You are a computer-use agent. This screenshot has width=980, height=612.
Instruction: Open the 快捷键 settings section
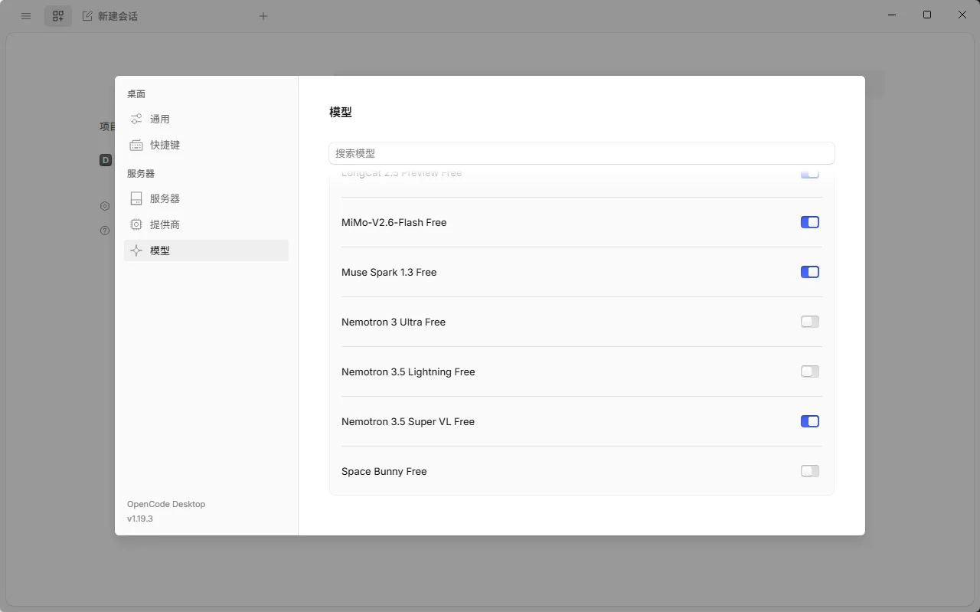[x=206, y=145]
